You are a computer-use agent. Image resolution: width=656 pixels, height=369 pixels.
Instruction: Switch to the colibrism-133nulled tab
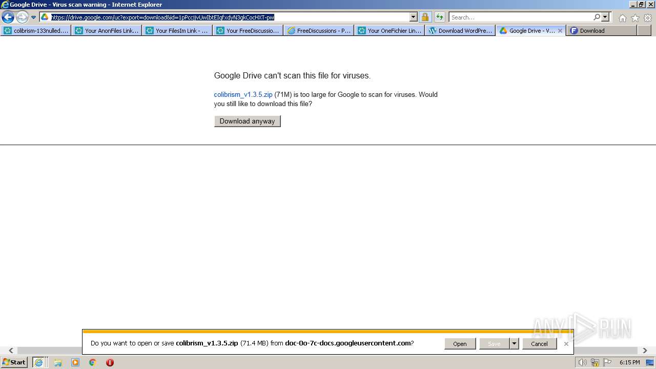pyautogui.click(x=36, y=31)
